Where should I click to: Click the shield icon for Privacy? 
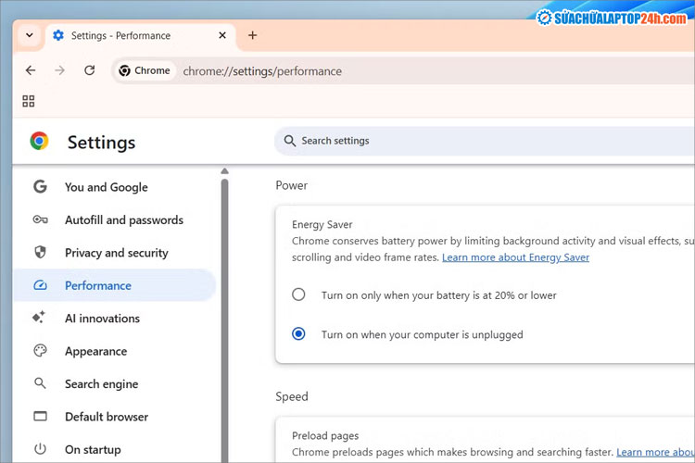pos(40,252)
